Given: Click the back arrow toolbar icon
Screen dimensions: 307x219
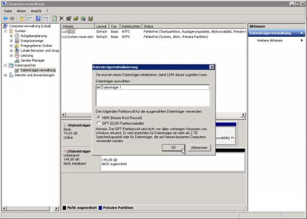Looking at the screenshot, I should 5,18.
